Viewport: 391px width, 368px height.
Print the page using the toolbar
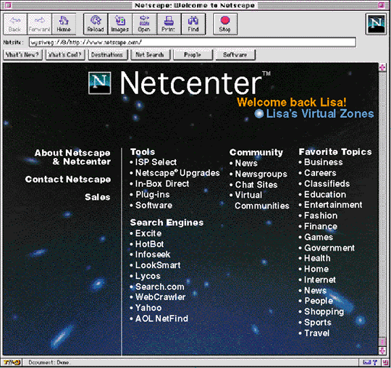coord(169,24)
